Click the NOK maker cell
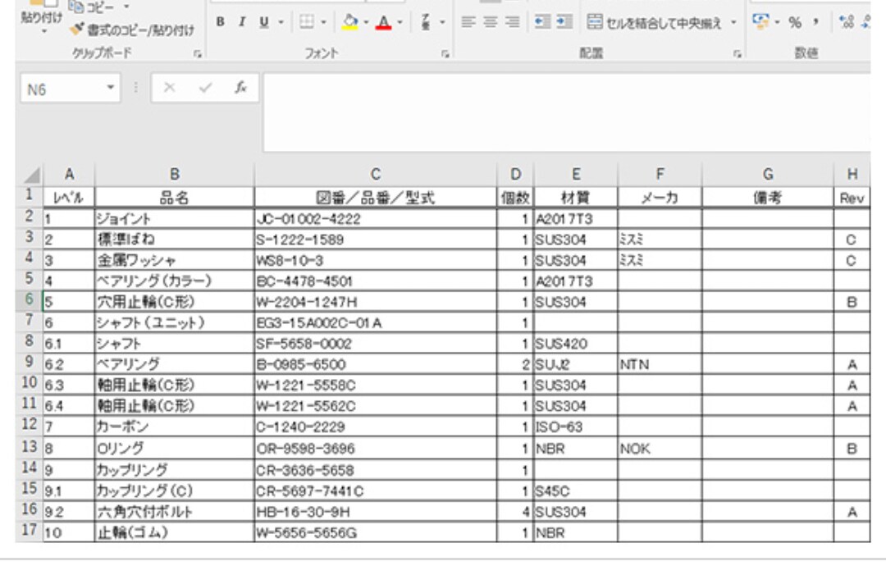The height and width of the screenshot is (575, 886). [x=660, y=448]
